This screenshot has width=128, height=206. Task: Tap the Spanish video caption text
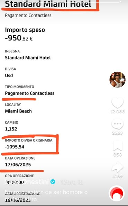point(46,195)
